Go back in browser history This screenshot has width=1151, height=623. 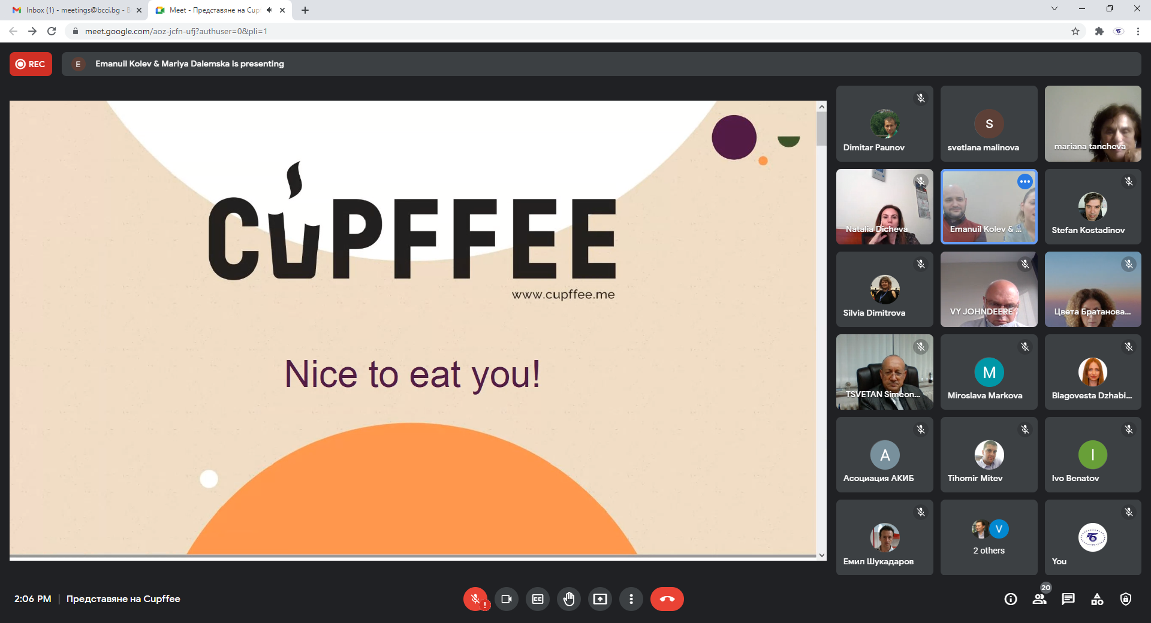[x=13, y=31]
